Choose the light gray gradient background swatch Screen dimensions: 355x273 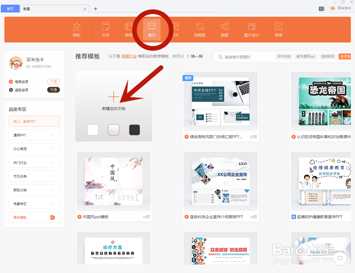(x=114, y=130)
